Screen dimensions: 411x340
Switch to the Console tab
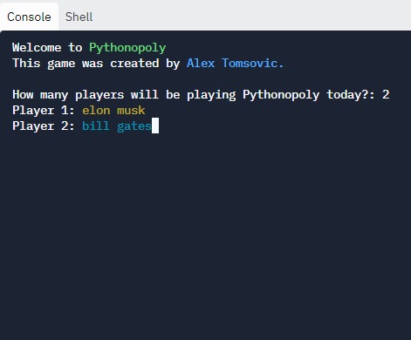pyautogui.click(x=29, y=17)
